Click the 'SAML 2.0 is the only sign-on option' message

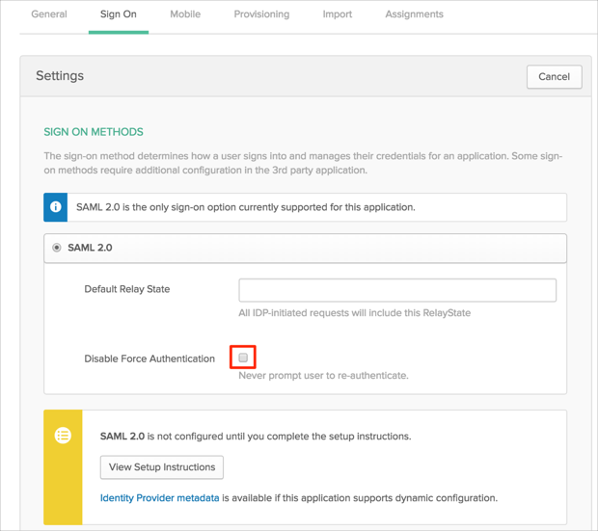pos(245,207)
